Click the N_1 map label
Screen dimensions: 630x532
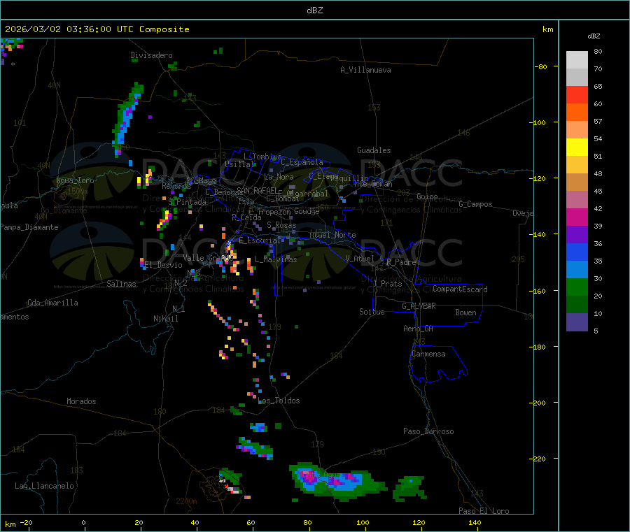tap(178, 308)
